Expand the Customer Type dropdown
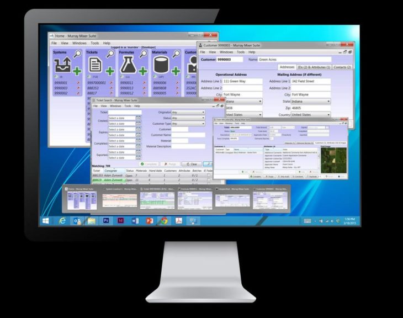This screenshot has width=403, height=318. [x=188, y=124]
